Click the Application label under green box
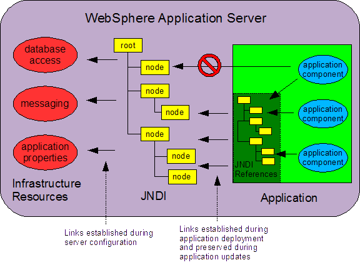The width and height of the screenshot is (360, 265). pos(289,197)
